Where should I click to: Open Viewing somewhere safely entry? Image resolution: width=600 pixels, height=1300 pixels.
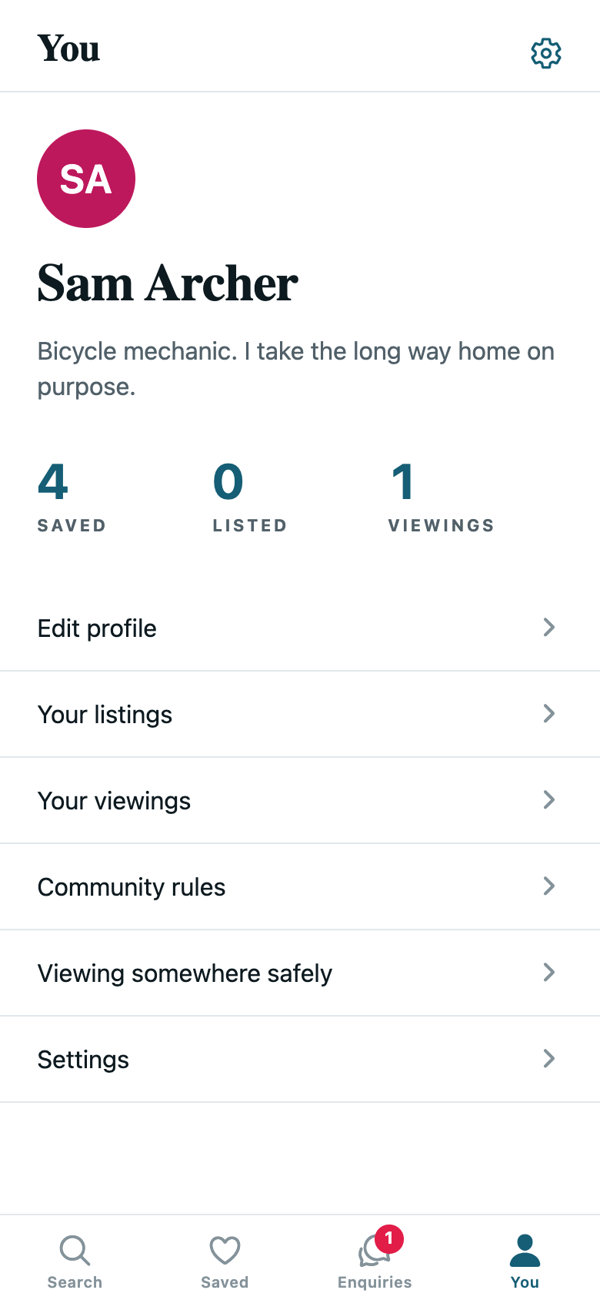click(300, 973)
